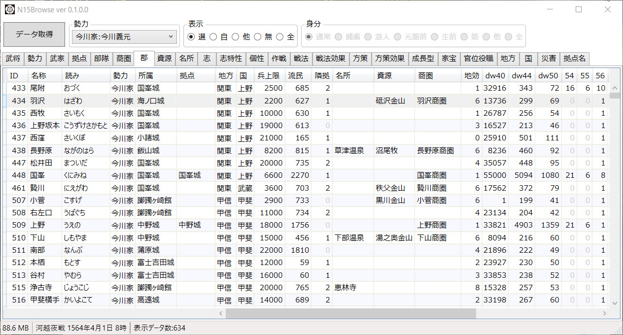The image size is (623, 335).
Task: Click the 88.6 MB status entry
Action: coord(16,328)
